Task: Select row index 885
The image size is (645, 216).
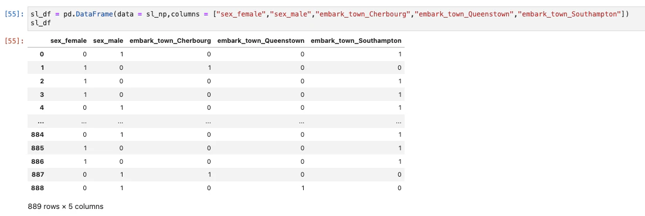Action: tap(38, 148)
